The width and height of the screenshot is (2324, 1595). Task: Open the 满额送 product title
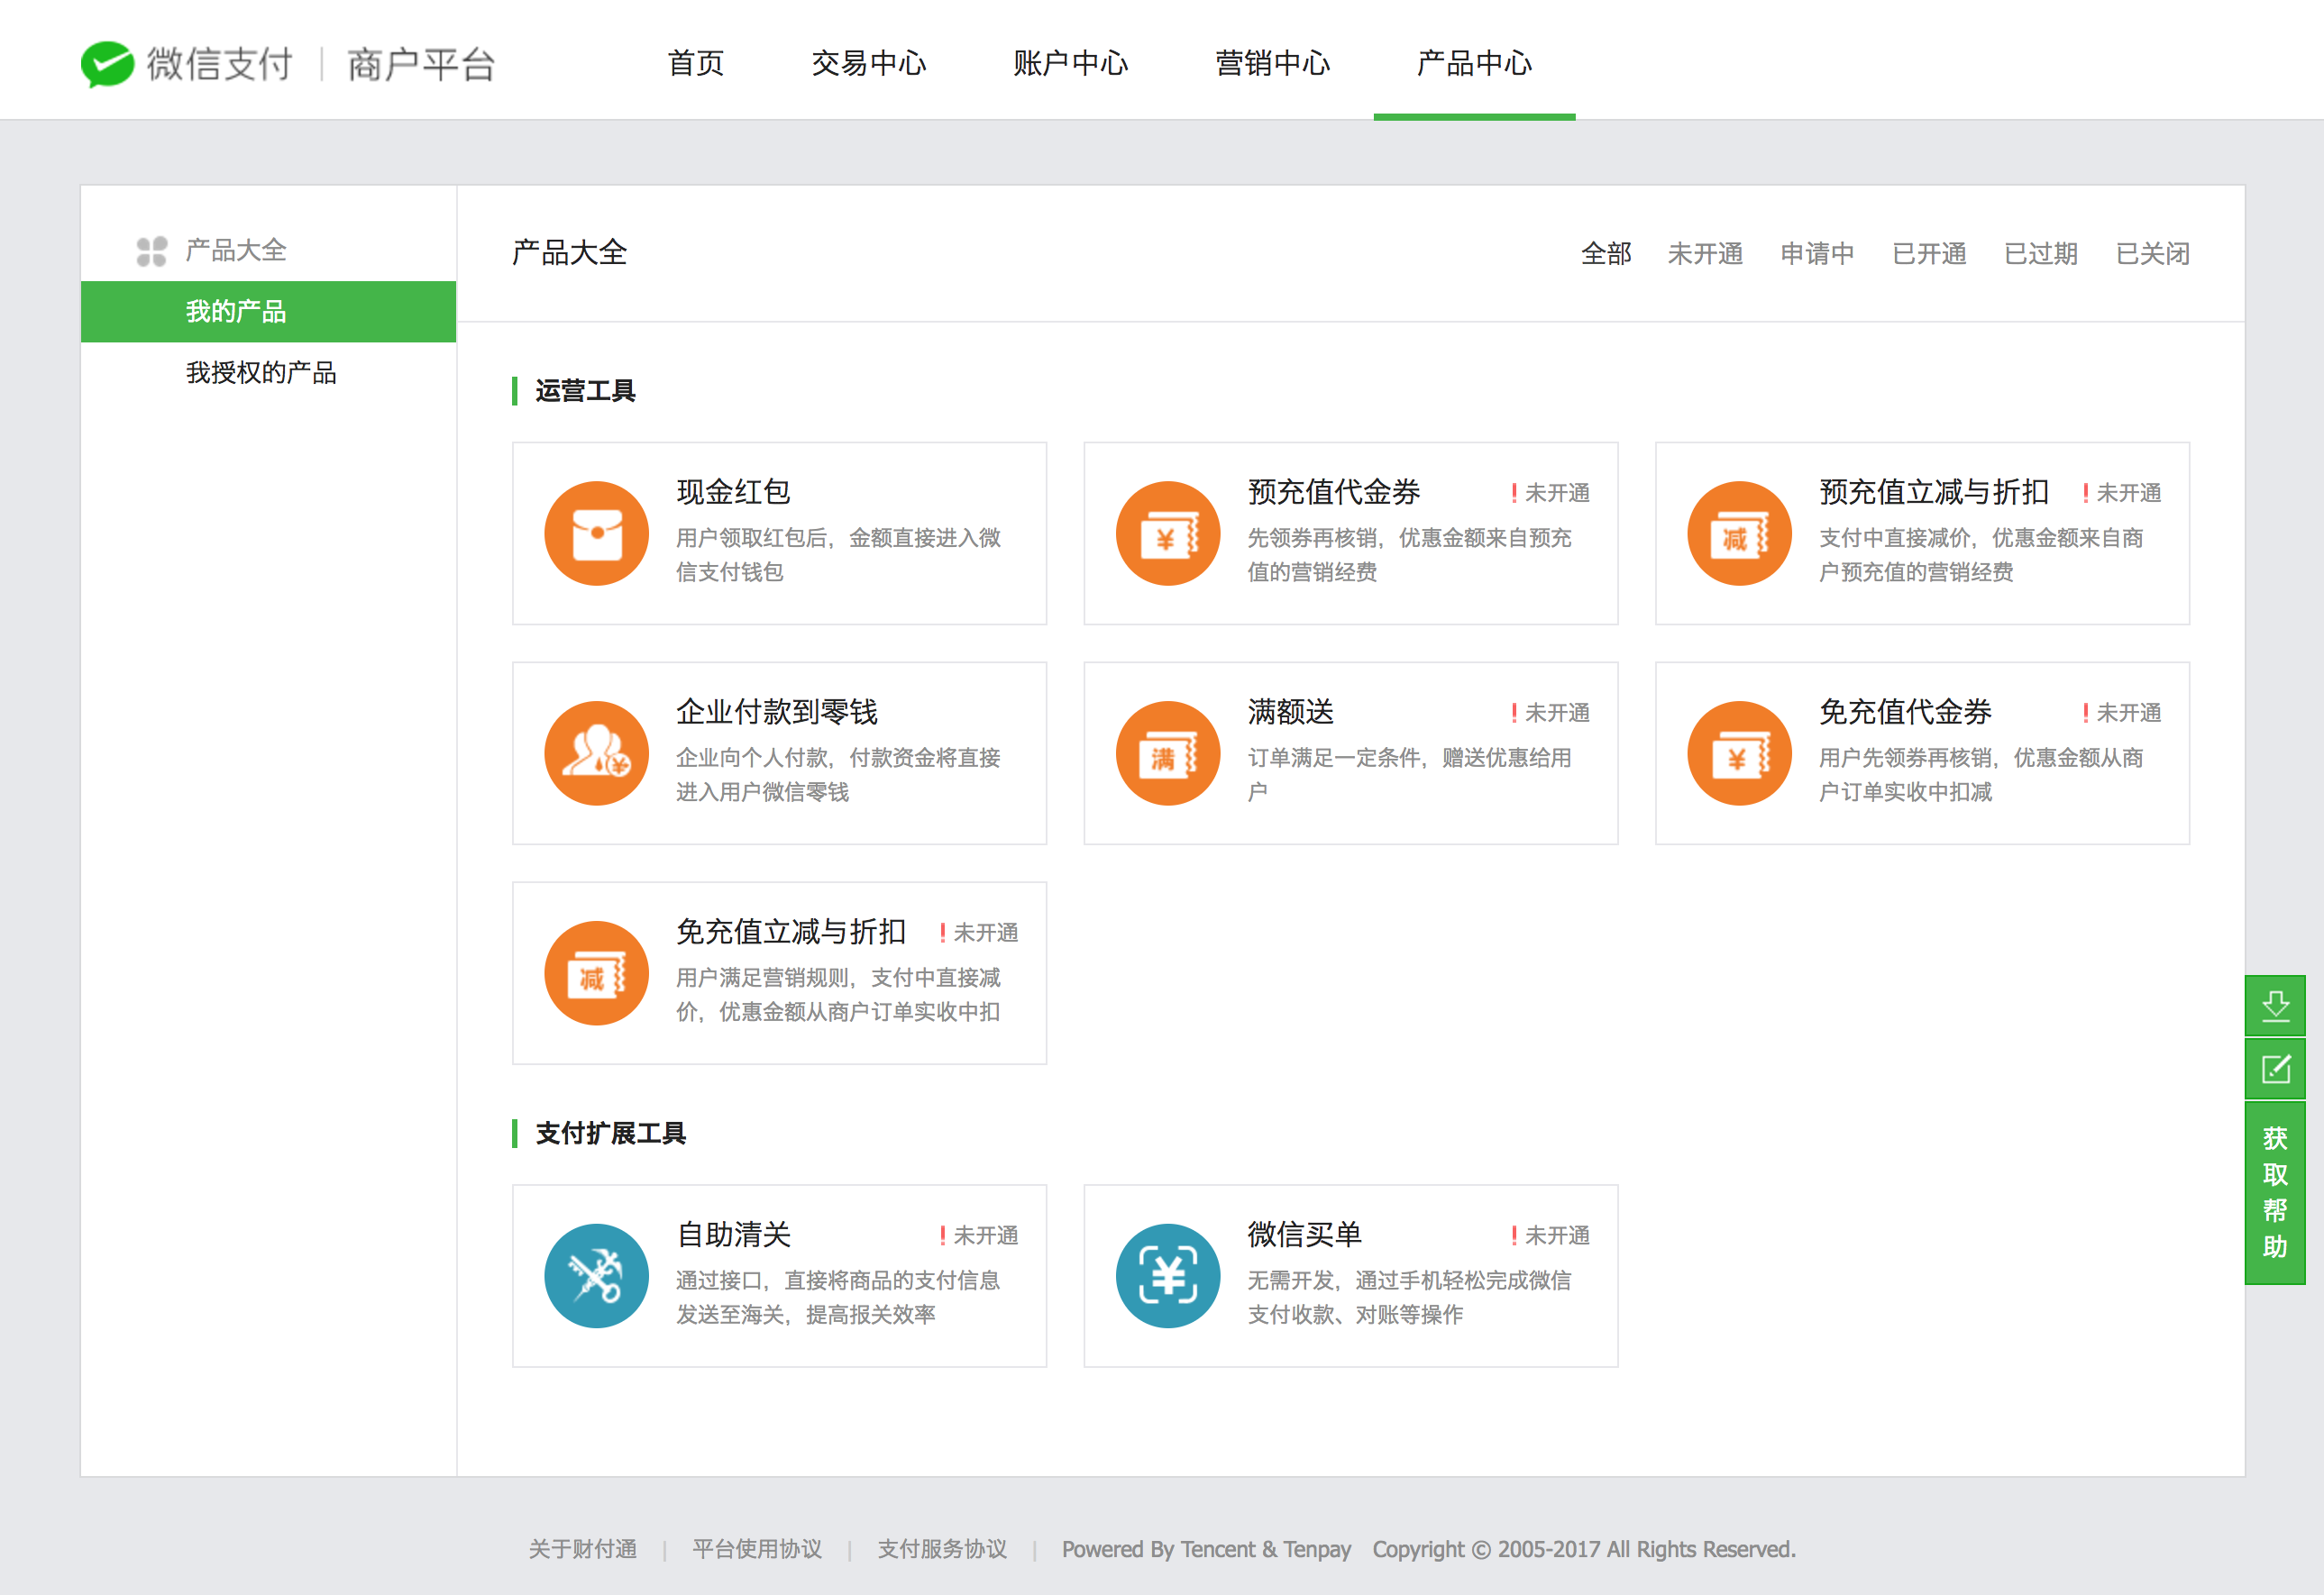pos(1291,712)
